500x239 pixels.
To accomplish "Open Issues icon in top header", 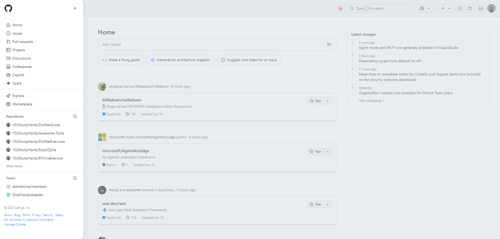I will (460, 8).
